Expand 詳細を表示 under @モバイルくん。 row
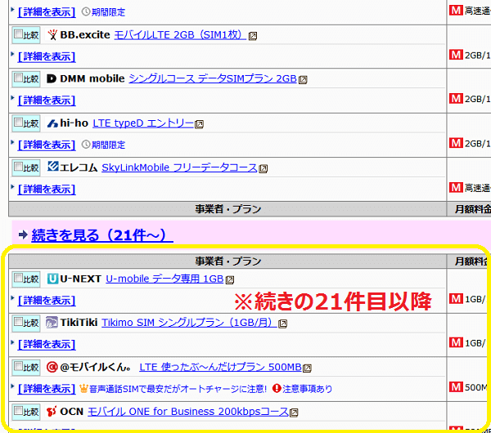 tap(47, 389)
